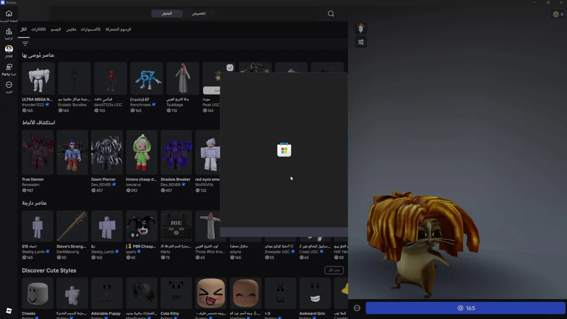Open the red eyes emo style thumbnail

click(x=209, y=153)
